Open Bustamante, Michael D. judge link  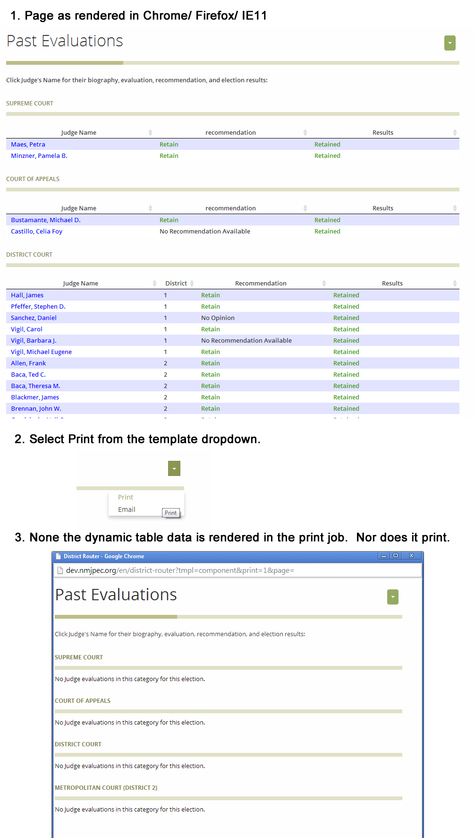pos(46,220)
